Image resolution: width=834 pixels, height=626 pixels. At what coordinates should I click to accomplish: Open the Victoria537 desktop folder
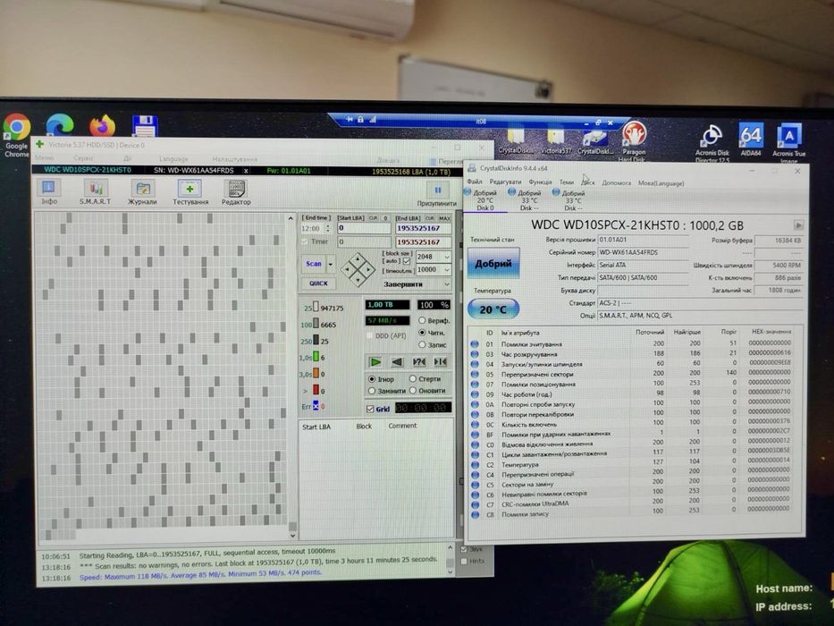click(x=555, y=141)
